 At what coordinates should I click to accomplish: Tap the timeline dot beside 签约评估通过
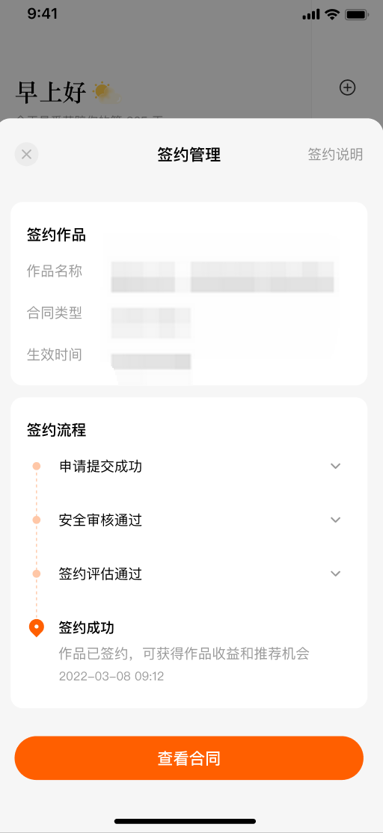point(37,574)
